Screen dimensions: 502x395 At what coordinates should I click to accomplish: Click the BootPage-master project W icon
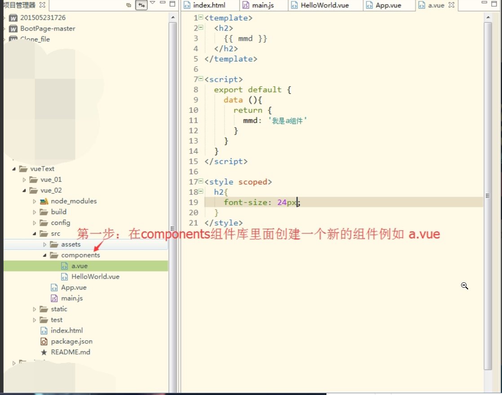(x=13, y=29)
